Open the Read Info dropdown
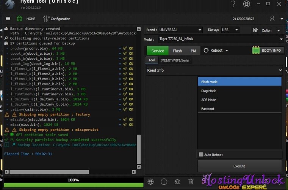 (x=214, y=70)
